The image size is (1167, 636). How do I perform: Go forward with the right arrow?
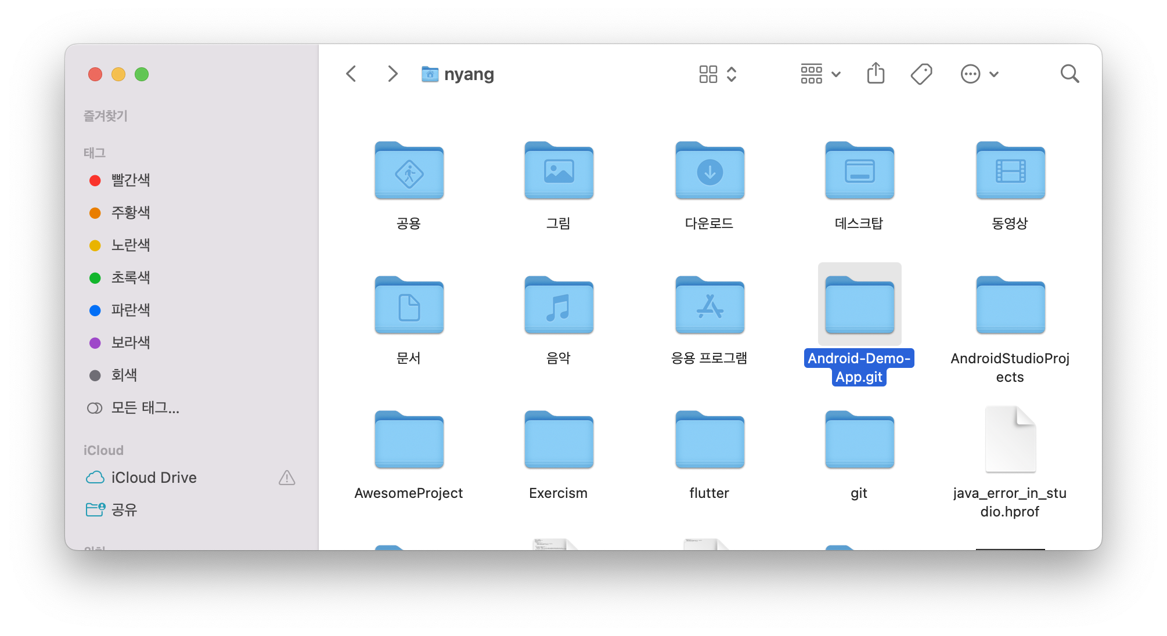(x=392, y=74)
